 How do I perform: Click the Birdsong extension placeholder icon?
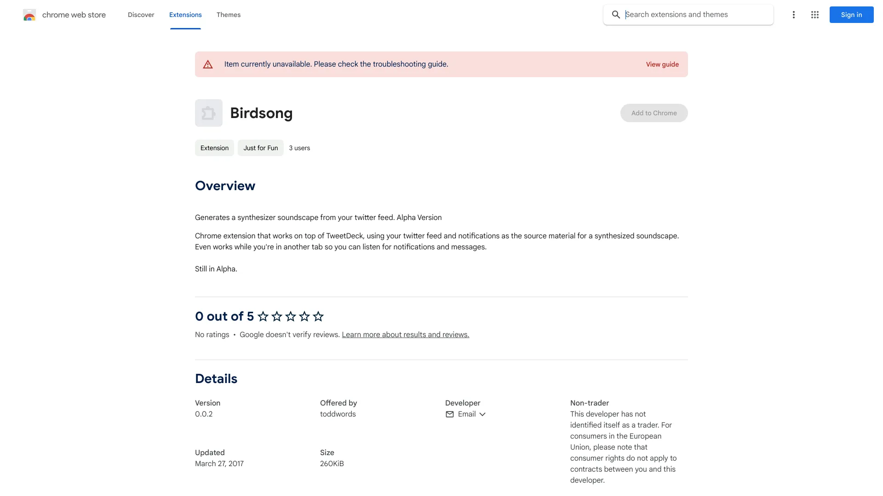point(208,113)
